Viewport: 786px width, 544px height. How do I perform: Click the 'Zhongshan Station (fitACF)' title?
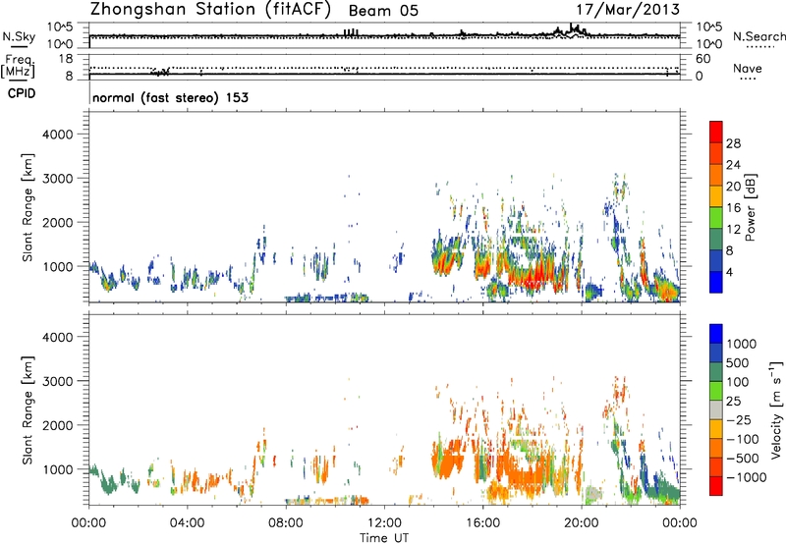(x=210, y=10)
